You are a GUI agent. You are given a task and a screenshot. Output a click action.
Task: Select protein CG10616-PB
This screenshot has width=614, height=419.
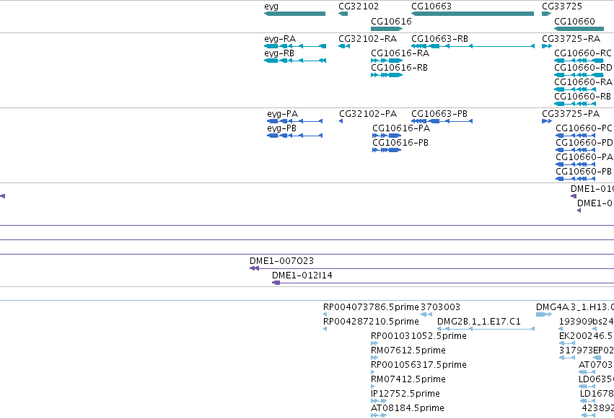[x=400, y=143]
